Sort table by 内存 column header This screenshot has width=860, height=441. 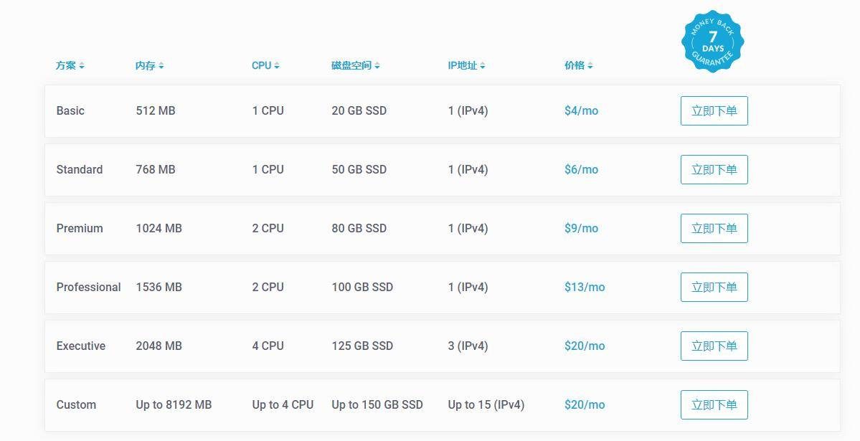(146, 65)
